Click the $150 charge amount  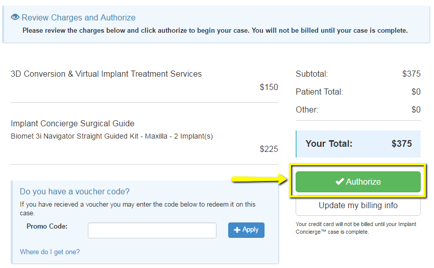pos(269,87)
